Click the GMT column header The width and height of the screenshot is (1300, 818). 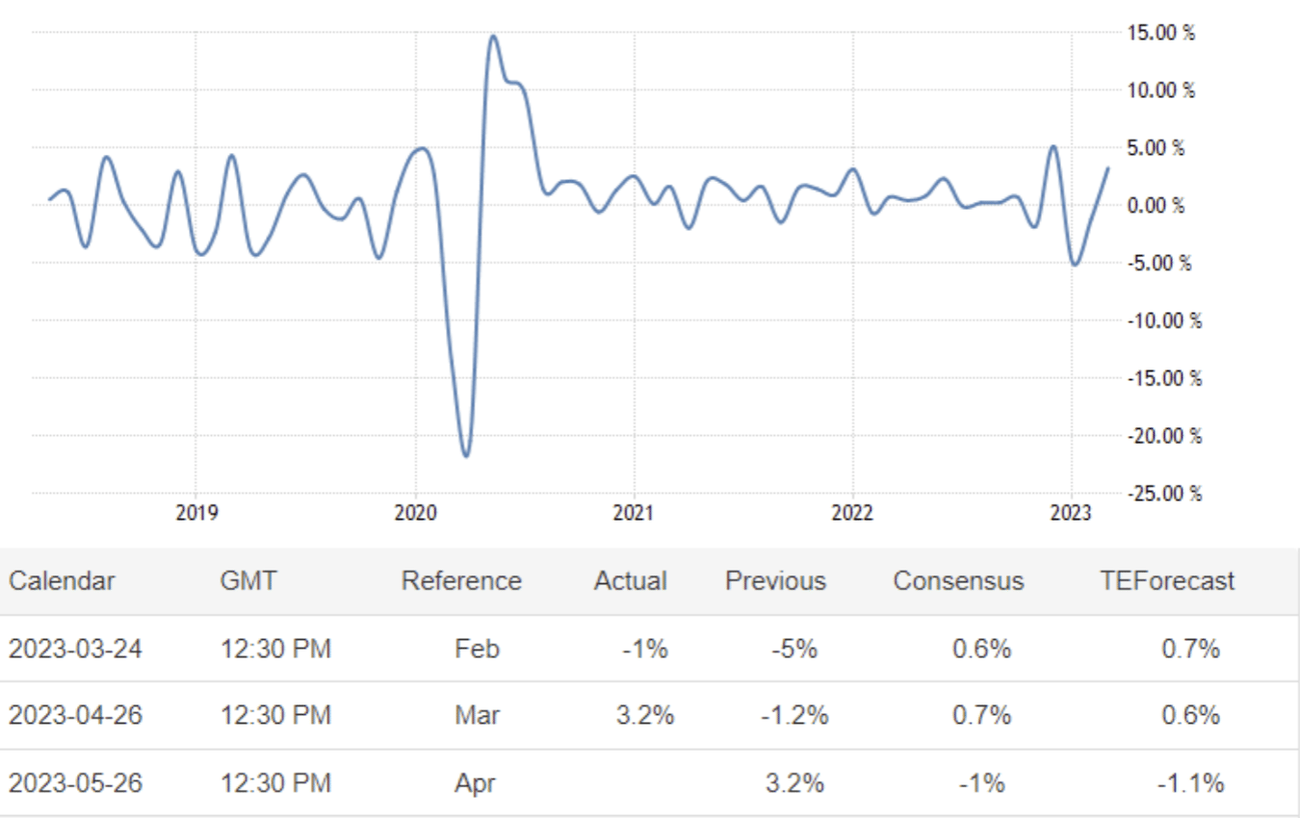click(x=247, y=581)
